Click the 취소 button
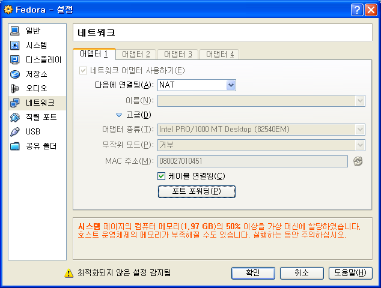Screen dimensions: 381x288 (302, 273)
